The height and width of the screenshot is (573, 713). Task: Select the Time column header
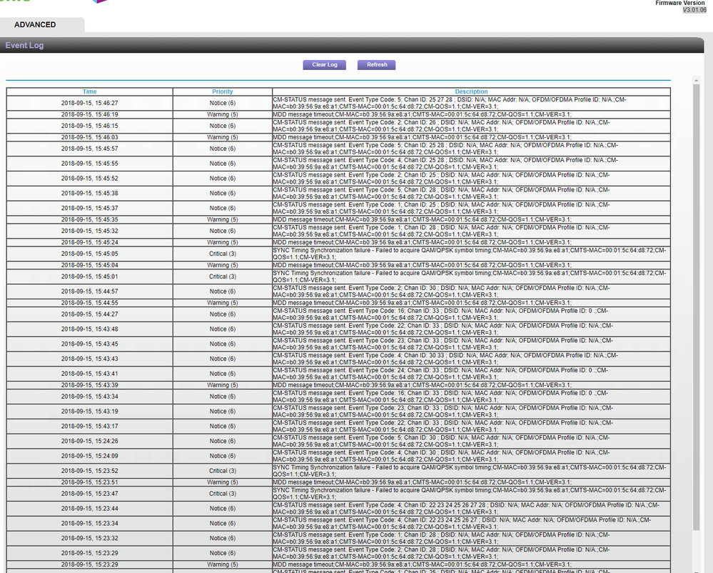tap(89, 91)
